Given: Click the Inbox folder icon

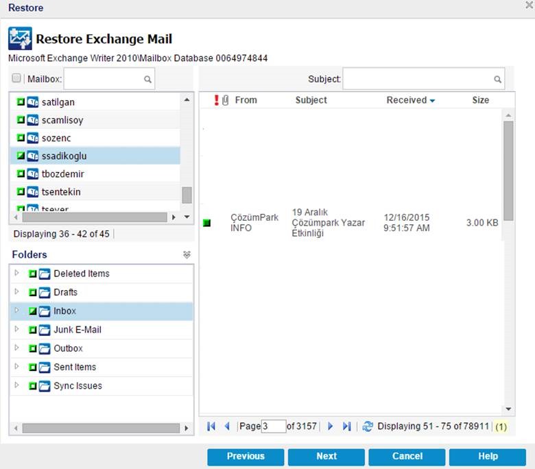Looking at the screenshot, I should pos(45,311).
